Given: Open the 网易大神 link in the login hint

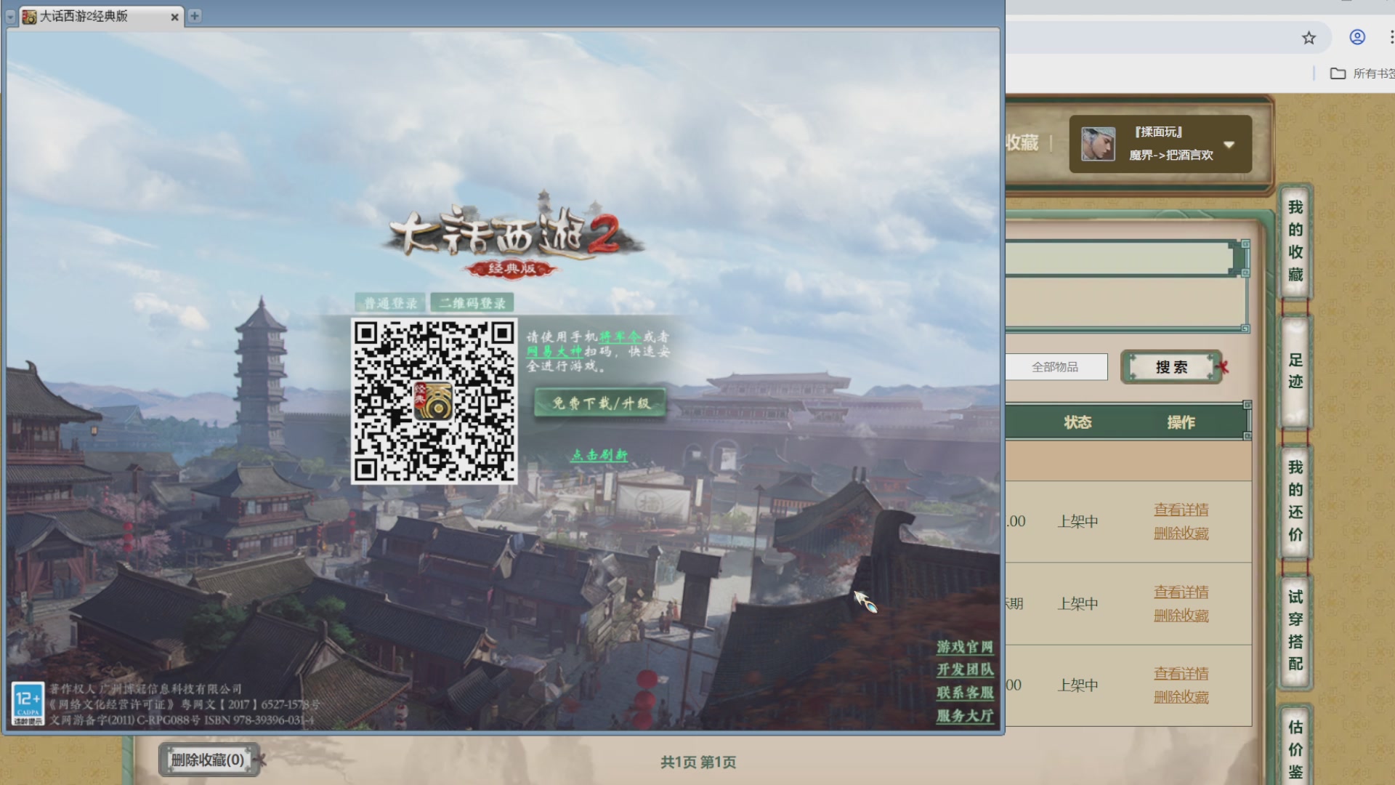Looking at the screenshot, I should (x=554, y=351).
